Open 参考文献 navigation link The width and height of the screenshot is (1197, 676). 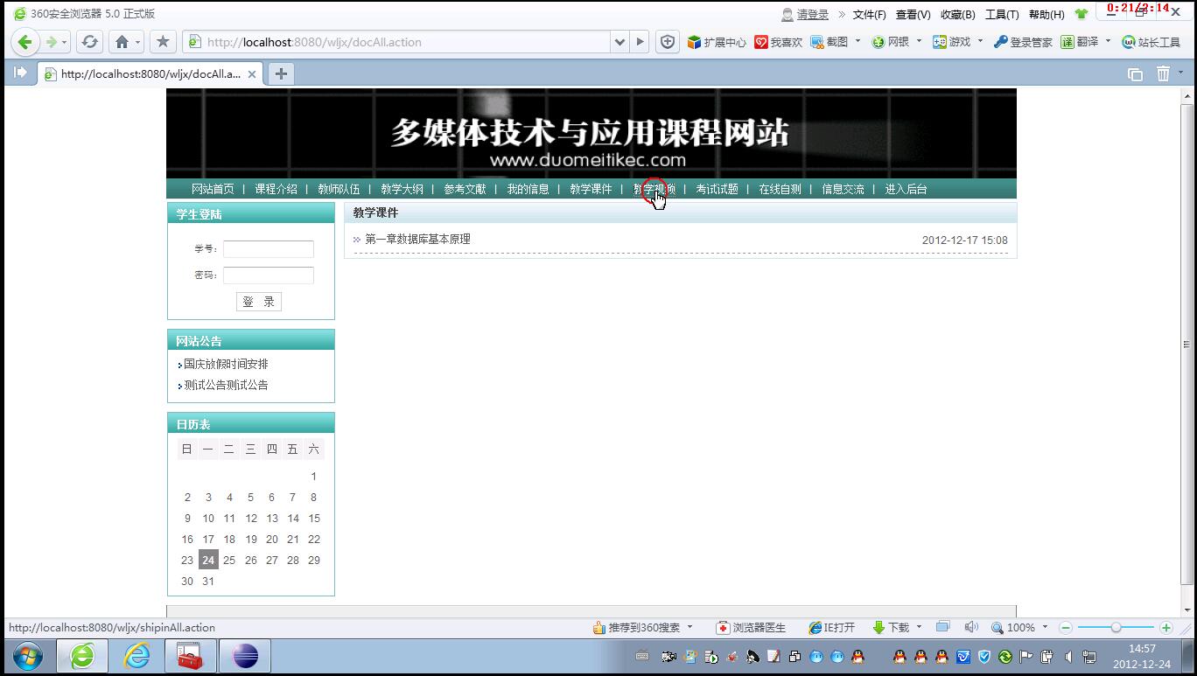point(465,189)
